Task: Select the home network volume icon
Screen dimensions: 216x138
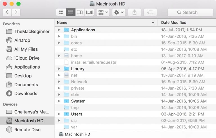Action: point(66,56)
